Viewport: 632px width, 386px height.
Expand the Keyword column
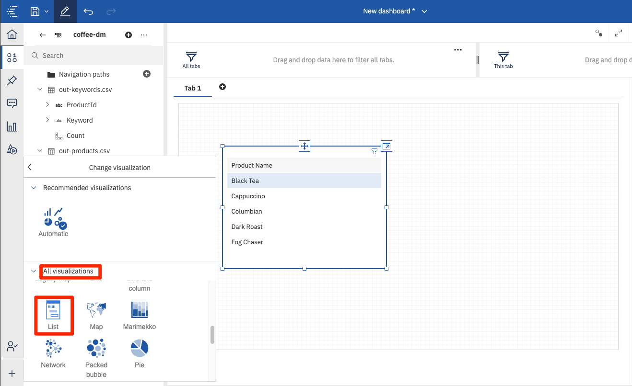(x=47, y=120)
